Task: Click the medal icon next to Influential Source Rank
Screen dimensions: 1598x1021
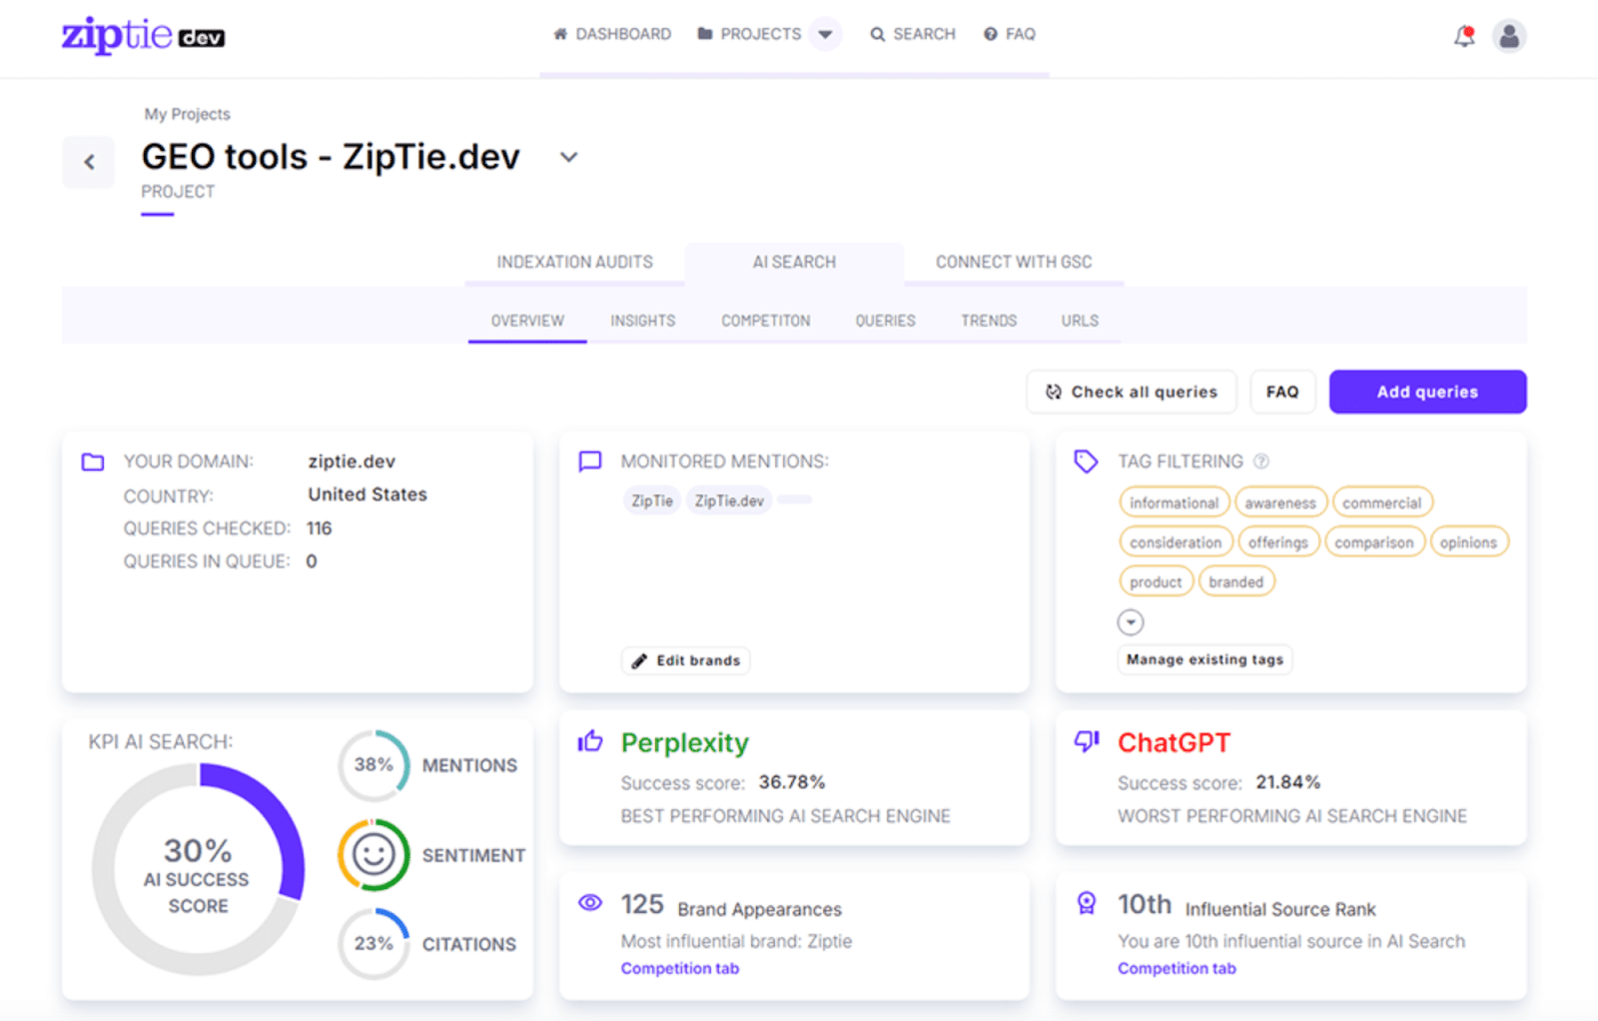Action: (1086, 904)
